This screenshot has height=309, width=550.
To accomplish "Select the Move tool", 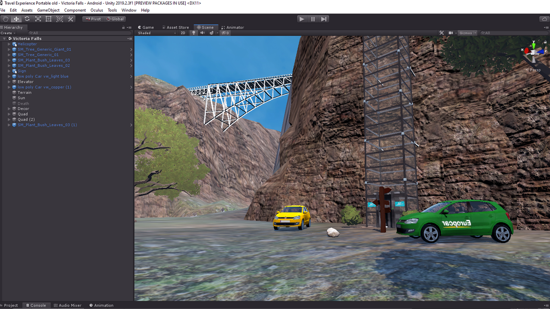I will 16,19.
